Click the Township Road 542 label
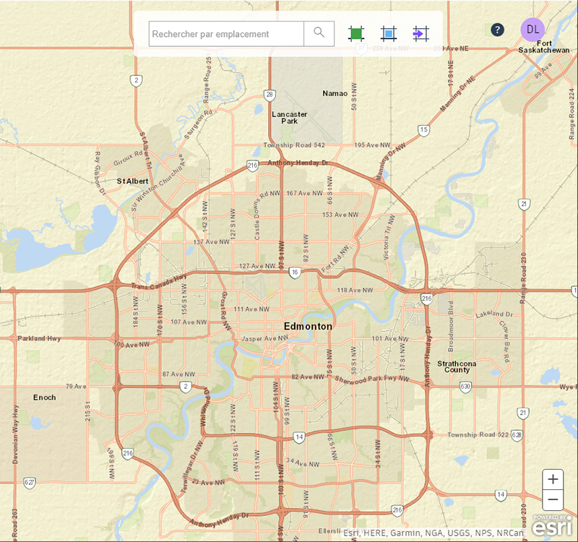578x542 pixels. coord(294,145)
